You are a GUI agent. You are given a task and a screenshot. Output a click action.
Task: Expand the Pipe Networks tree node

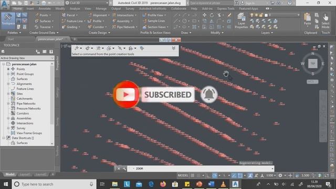tap(8, 103)
